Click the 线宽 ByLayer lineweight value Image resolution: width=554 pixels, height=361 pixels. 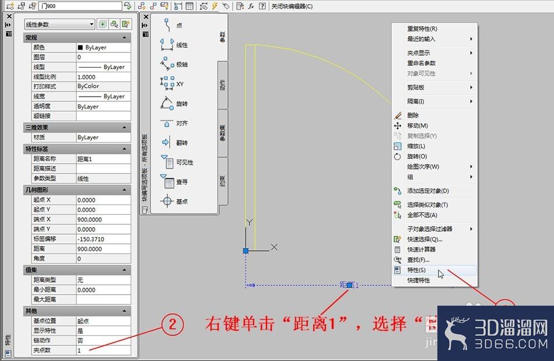point(103,96)
